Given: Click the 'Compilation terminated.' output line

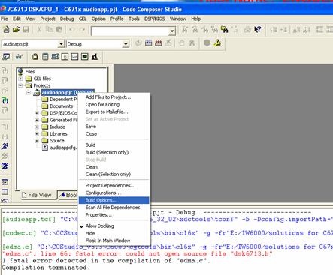Looking at the screenshot, I should coord(46,268).
